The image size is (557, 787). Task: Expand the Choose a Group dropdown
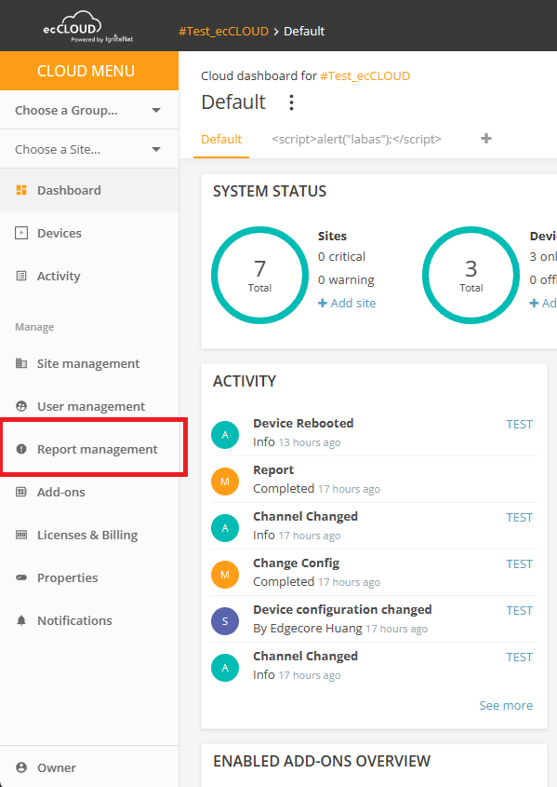(x=89, y=109)
